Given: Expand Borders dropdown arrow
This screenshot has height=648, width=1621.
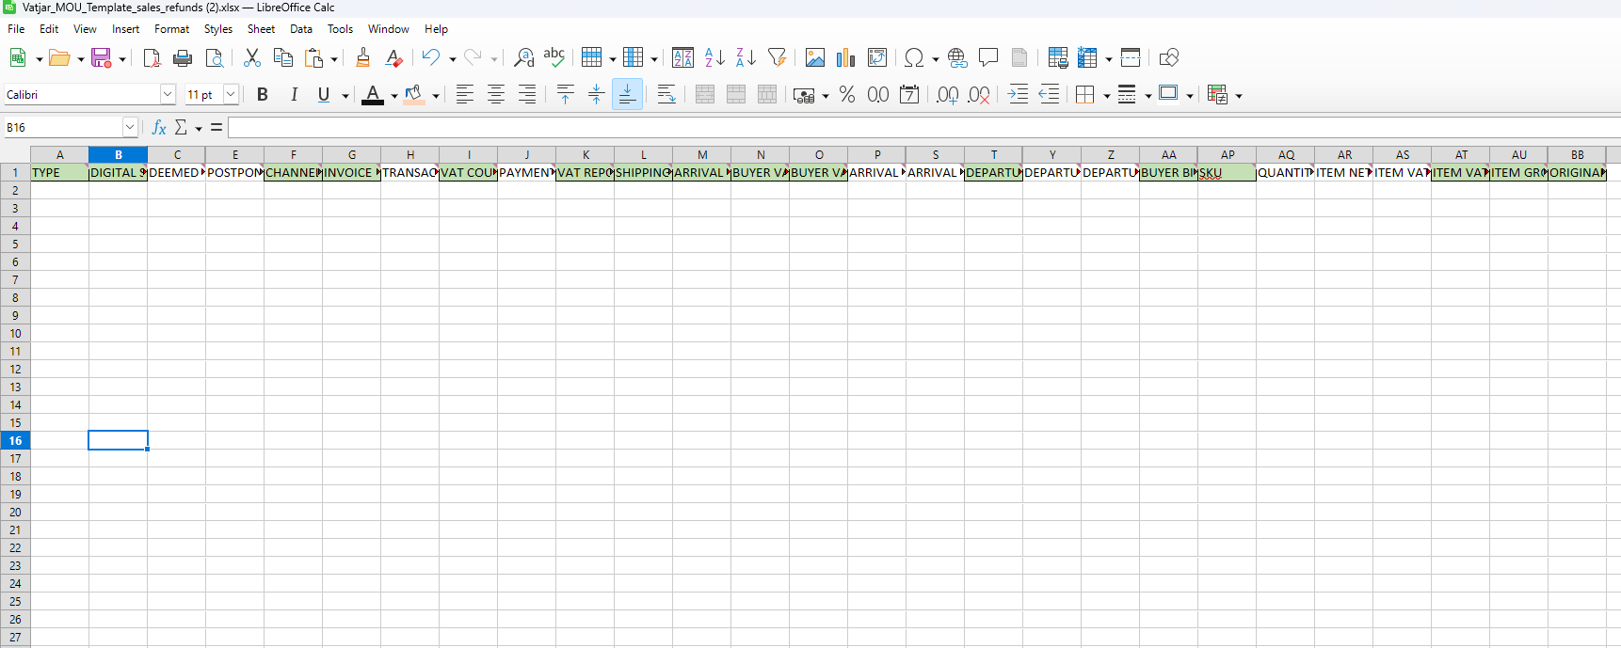Looking at the screenshot, I should click(1106, 95).
